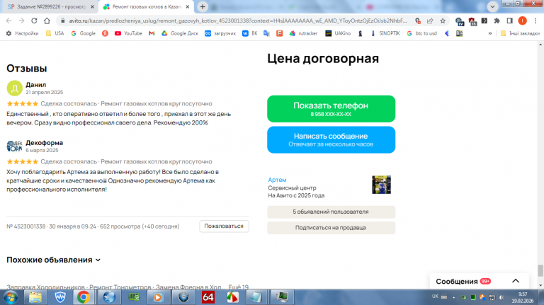Open the volume tray icon

[x=501, y=297]
